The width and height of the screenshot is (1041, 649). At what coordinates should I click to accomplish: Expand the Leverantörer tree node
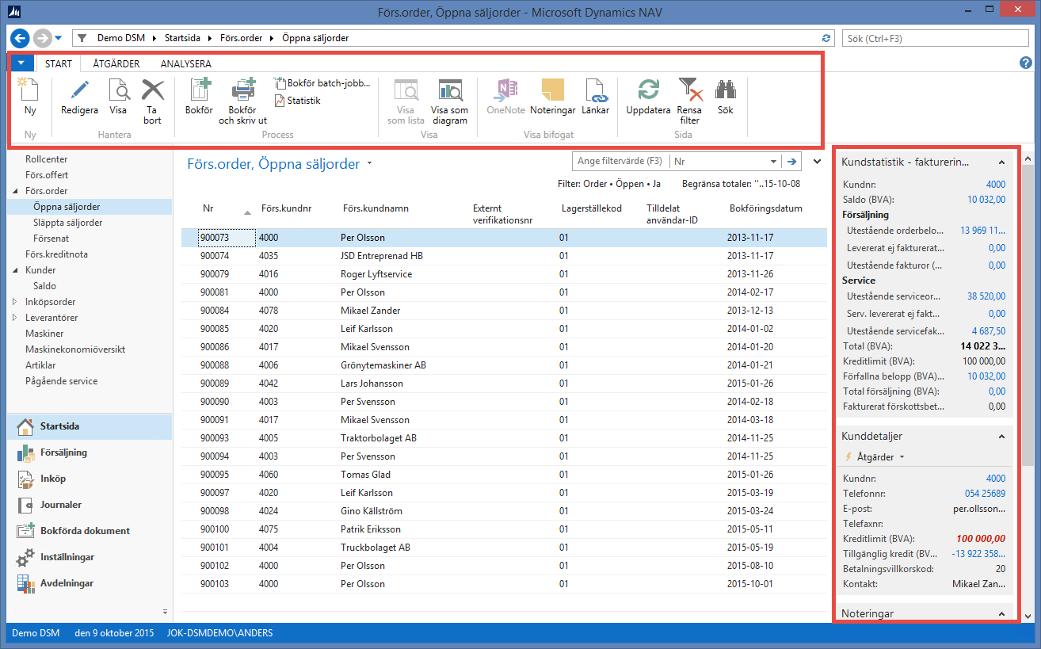pyautogui.click(x=16, y=318)
